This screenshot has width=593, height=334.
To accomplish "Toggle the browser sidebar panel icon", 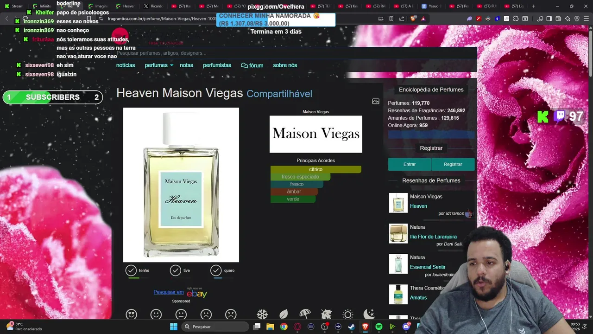I will pos(549,19).
